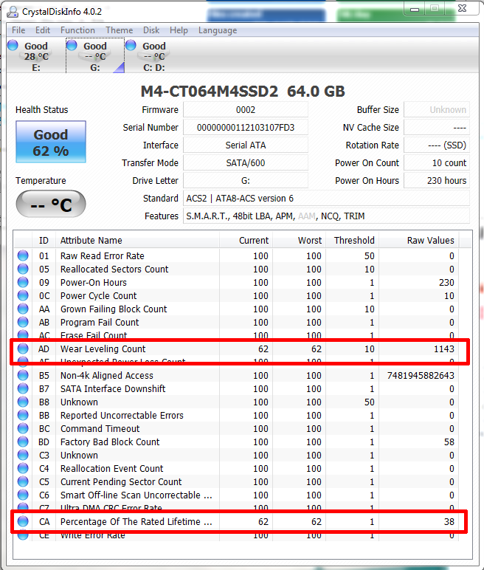Click the Drive Letter field G:
The width and height of the screenshot is (484, 570).
point(246,180)
